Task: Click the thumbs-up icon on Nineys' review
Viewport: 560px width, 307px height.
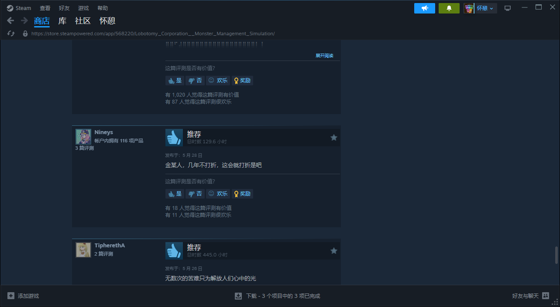Action: point(174,138)
